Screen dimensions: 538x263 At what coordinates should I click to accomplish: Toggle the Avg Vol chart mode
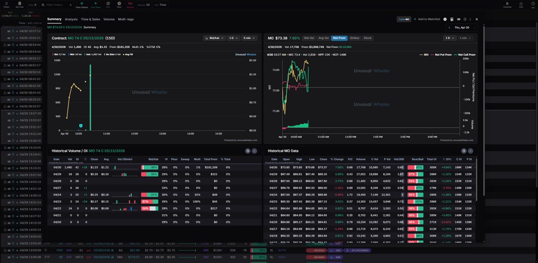[x=324, y=38]
